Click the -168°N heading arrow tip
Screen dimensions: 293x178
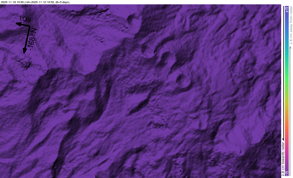click(25, 52)
